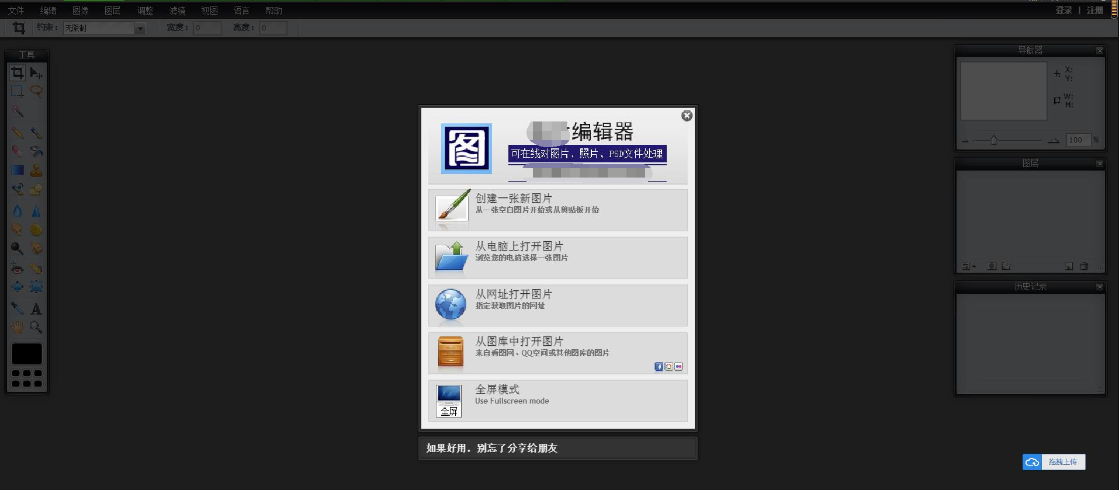This screenshot has width=1119, height=490.
Task: Open the 帮助 menu
Action: click(x=273, y=11)
